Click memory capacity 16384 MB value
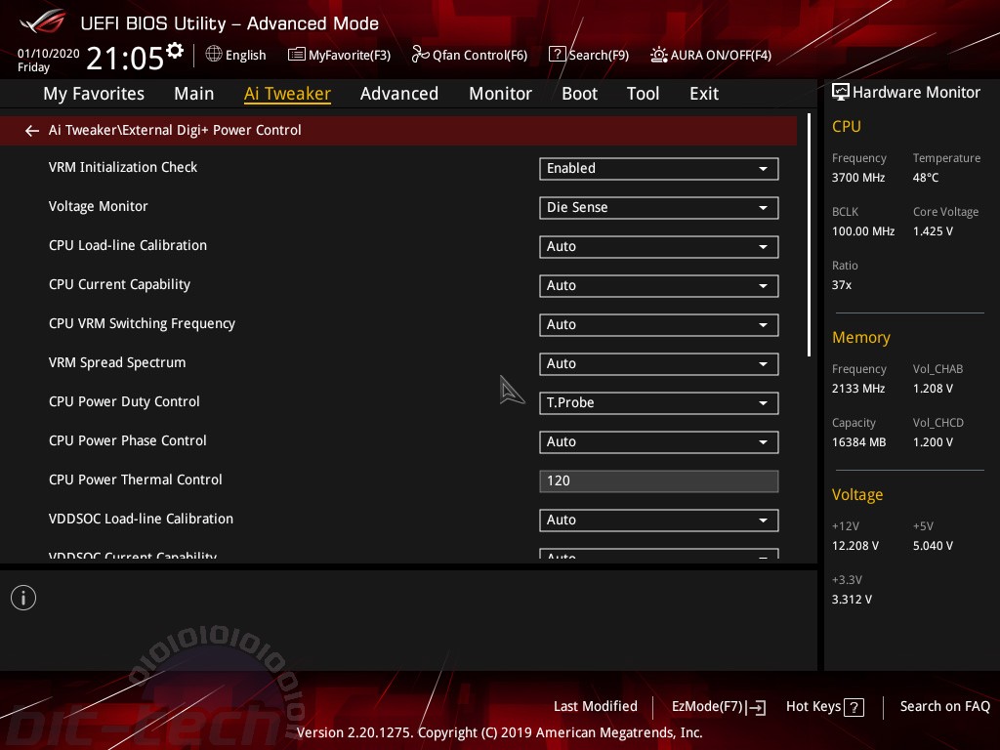Viewport: 1000px width, 750px height. click(x=858, y=442)
